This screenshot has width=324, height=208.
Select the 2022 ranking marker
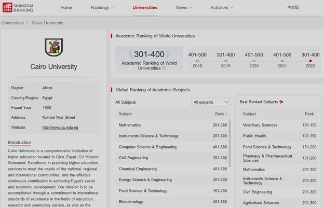pyautogui.click(x=310, y=61)
